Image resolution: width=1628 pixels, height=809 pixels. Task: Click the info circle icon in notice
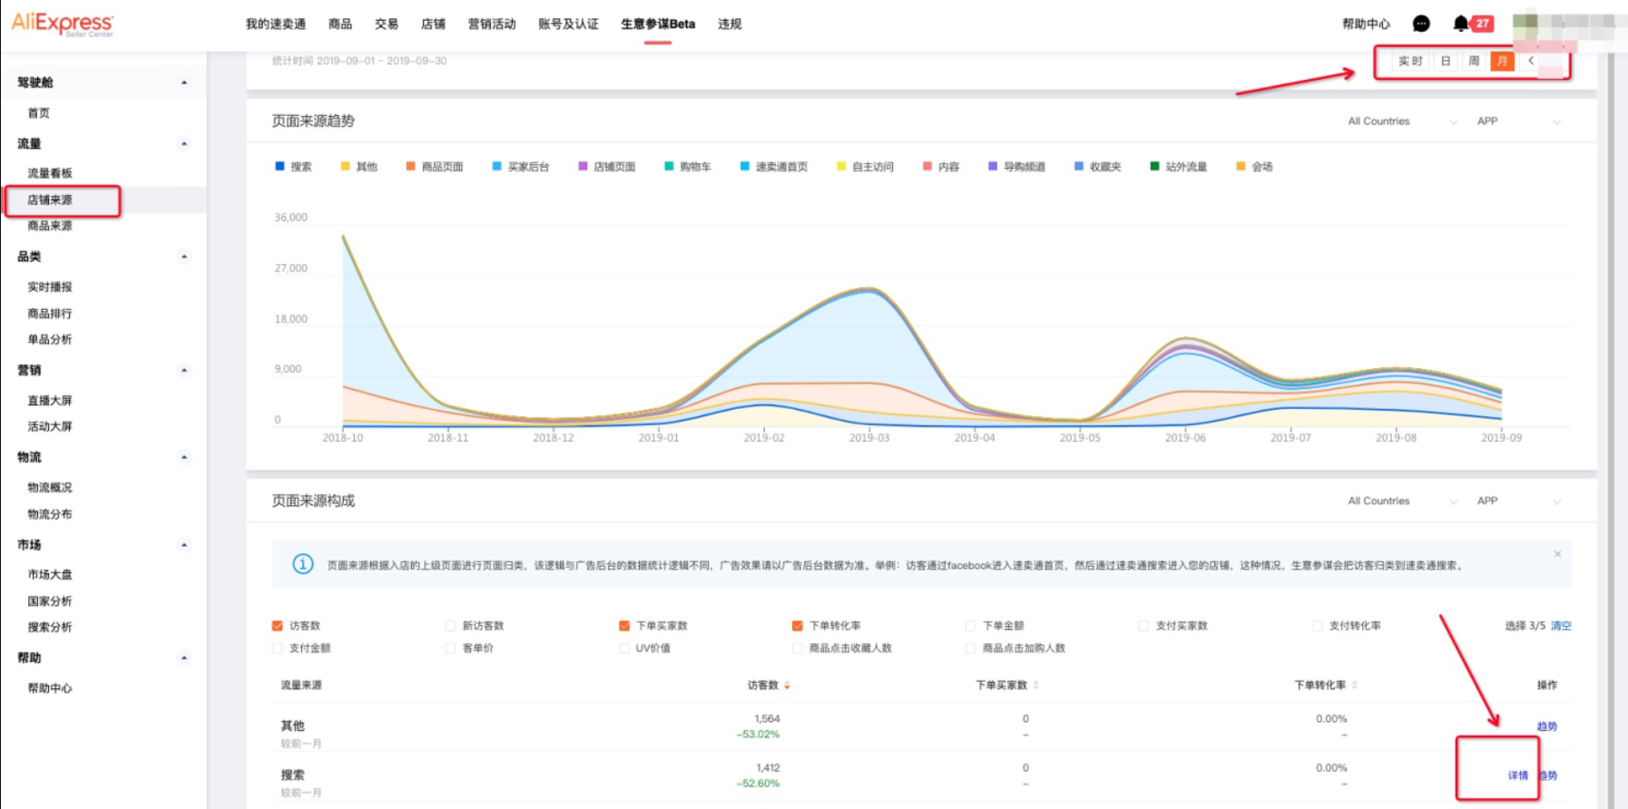(x=303, y=564)
